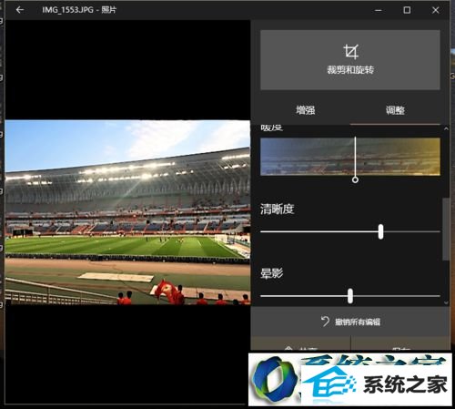Click the scroll-up arrow of the adjustments panel
The width and height of the screenshot is (455, 409).
pos(446,128)
